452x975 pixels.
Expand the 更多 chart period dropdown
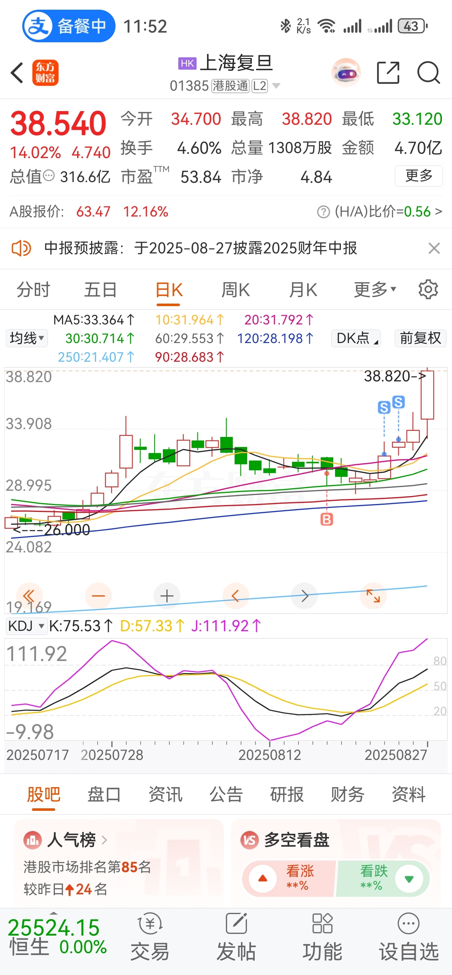[375, 290]
